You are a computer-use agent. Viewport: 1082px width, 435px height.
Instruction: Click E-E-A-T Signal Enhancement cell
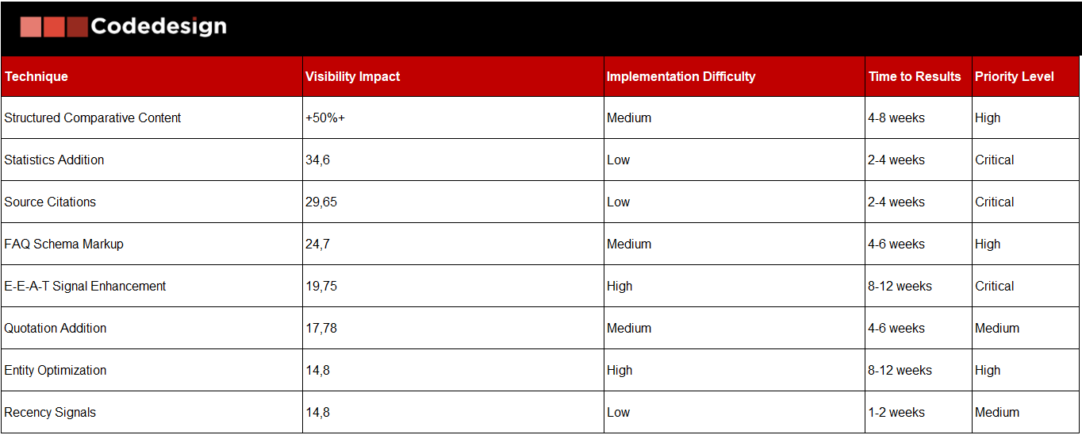(85, 287)
